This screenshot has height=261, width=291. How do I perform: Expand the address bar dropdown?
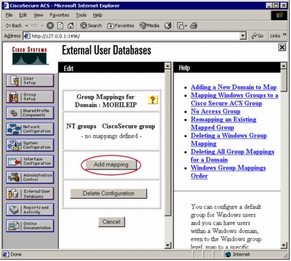point(243,36)
